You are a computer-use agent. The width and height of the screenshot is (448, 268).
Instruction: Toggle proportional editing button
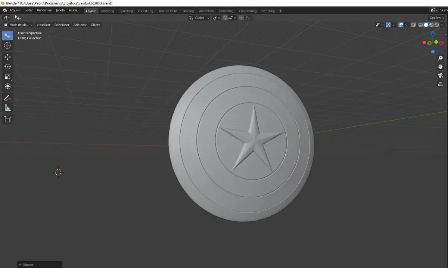pyautogui.click(x=241, y=18)
